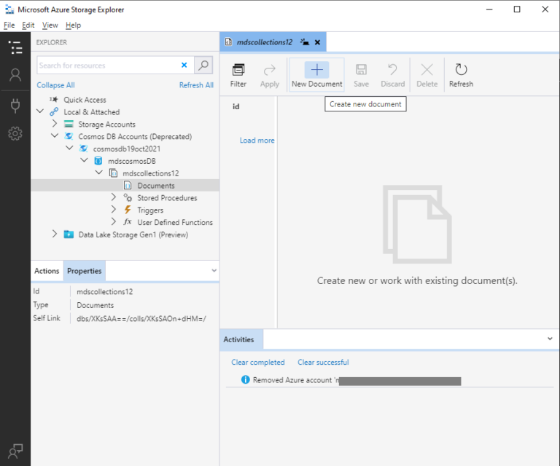The height and width of the screenshot is (466, 560).
Task: Expand the Data Lake Storage Gen1 node
Action: click(x=54, y=234)
